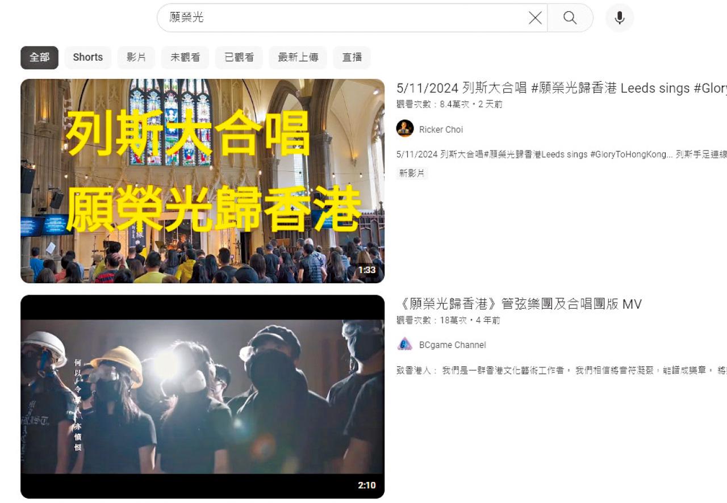Show only 已觀看 videos
This screenshot has height=503, width=727.
239,57
